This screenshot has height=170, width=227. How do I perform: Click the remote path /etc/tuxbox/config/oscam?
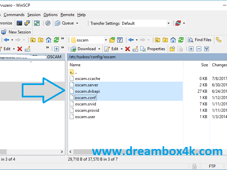point(92,57)
